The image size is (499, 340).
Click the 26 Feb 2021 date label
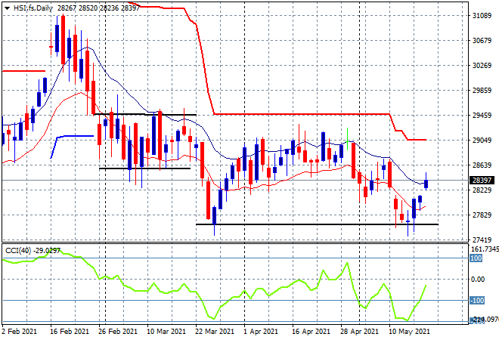[x=118, y=332]
